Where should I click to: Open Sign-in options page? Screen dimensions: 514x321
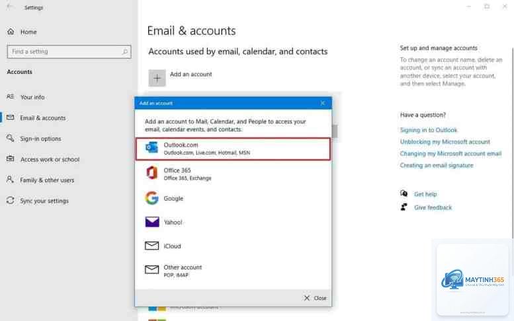click(69, 139)
